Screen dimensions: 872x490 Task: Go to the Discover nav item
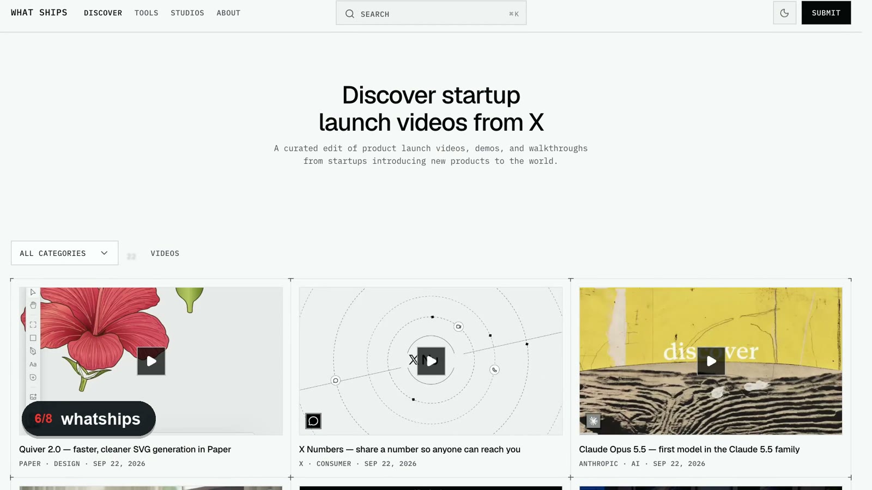coord(103,13)
